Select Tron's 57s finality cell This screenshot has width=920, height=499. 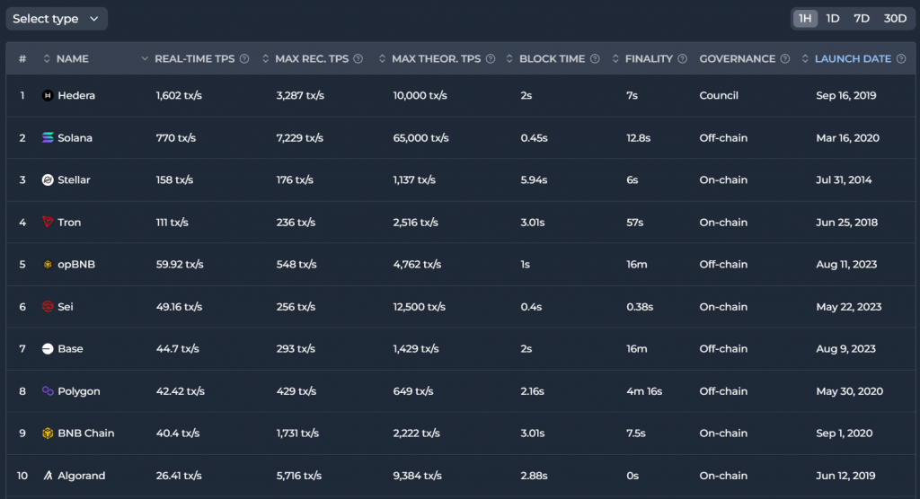click(x=635, y=223)
